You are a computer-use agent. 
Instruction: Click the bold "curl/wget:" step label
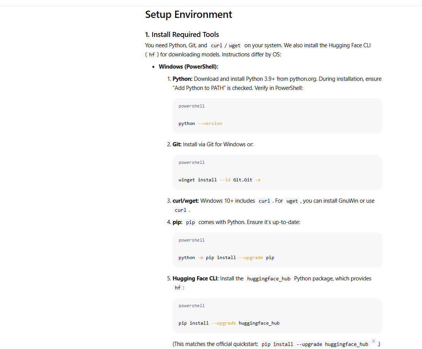(186, 201)
